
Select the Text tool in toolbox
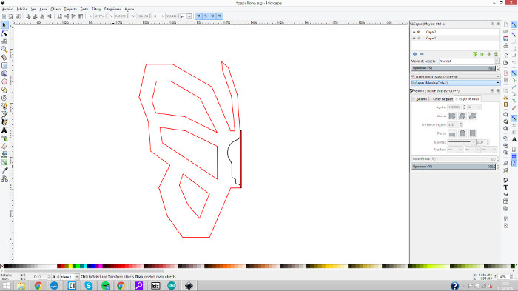click(4, 130)
